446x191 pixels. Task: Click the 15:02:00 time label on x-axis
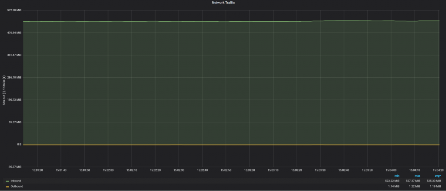click(108, 171)
